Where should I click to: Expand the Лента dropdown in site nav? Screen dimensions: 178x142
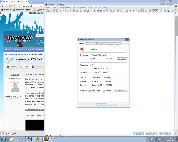tap(29, 49)
